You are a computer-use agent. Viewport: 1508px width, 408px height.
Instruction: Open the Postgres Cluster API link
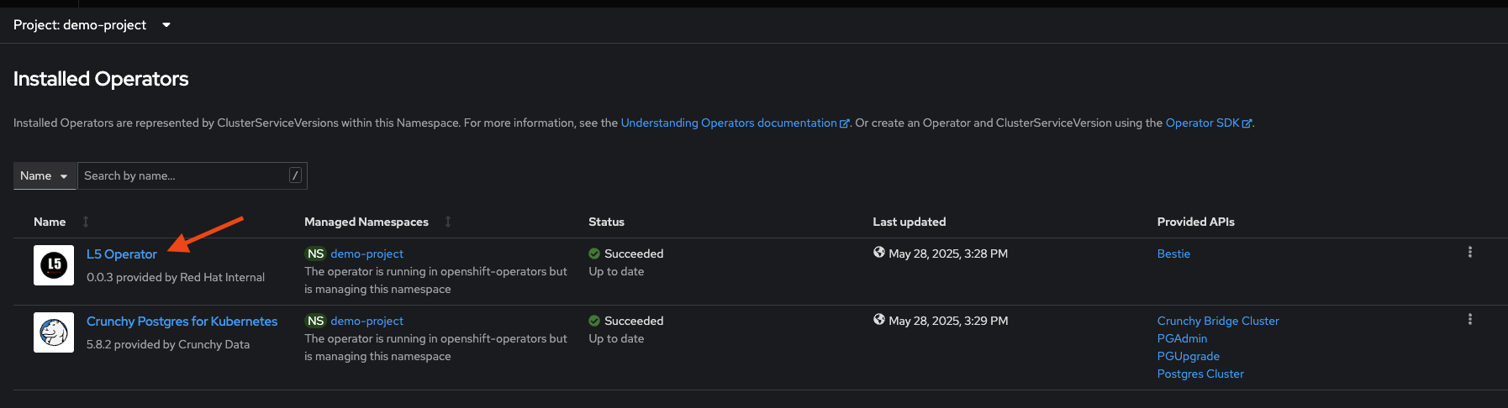click(x=1200, y=374)
